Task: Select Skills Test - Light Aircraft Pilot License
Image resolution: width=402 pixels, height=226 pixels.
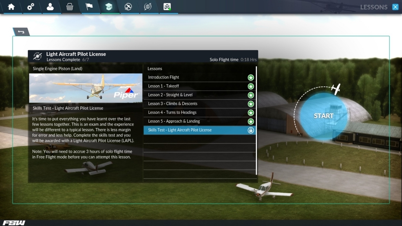Action: coord(200,130)
